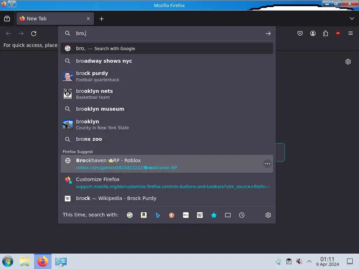The image size is (359, 269).
Task: Open new tab page personalize gear
Action: (x=348, y=62)
